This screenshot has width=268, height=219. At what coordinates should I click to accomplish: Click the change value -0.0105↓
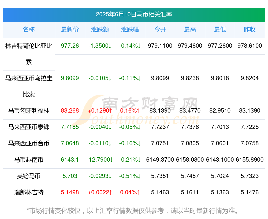click(100, 78)
